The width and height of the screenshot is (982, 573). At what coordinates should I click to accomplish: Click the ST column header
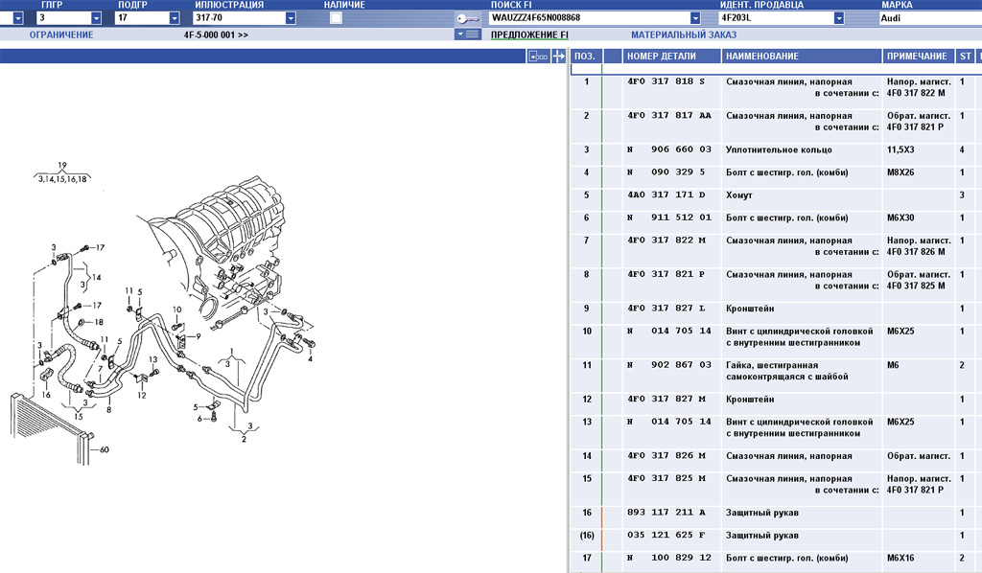coord(965,57)
